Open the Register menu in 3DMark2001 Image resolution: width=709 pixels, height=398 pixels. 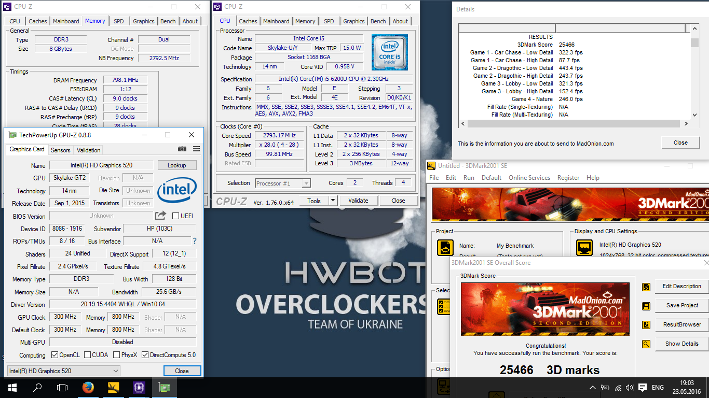568,177
